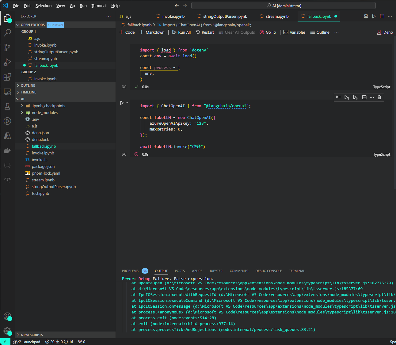Click the ports count in status bar
Viewport: 396px width, 345px height.
point(82,342)
